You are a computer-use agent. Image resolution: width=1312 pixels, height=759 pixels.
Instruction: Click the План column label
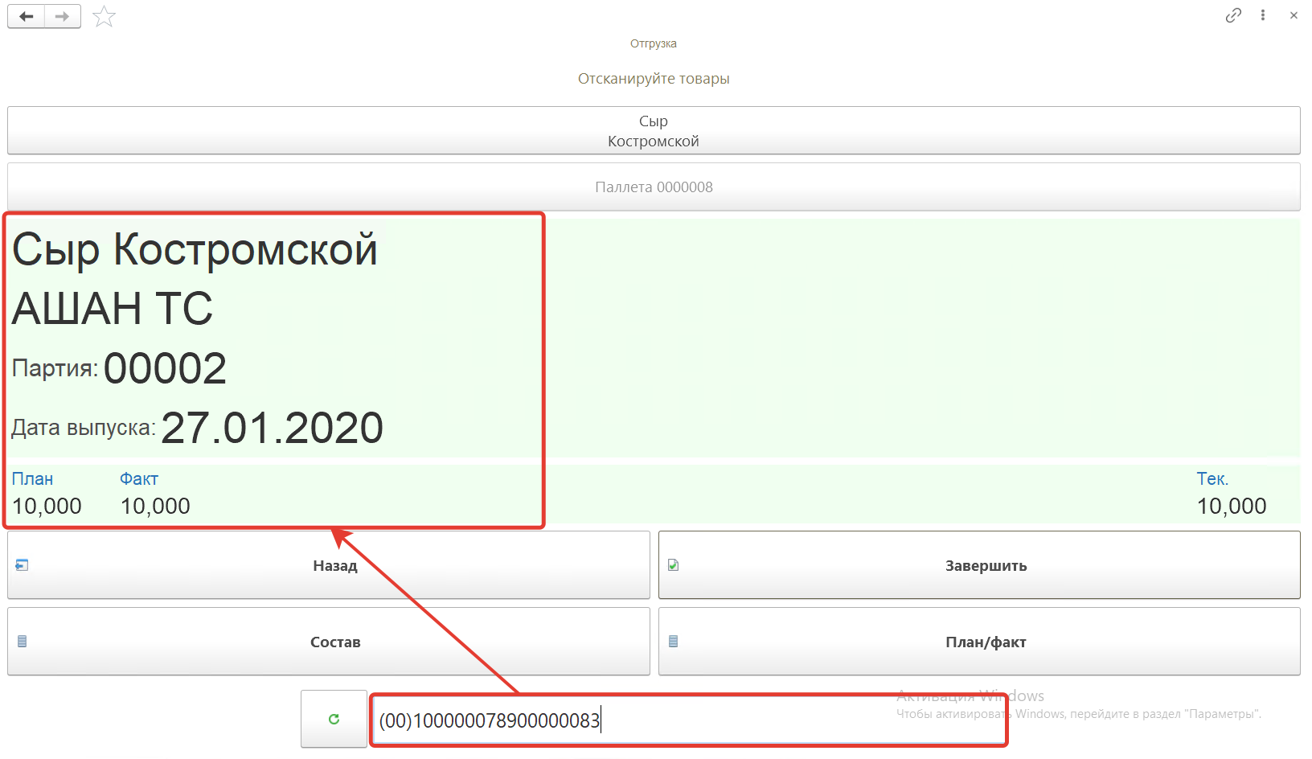32,479
